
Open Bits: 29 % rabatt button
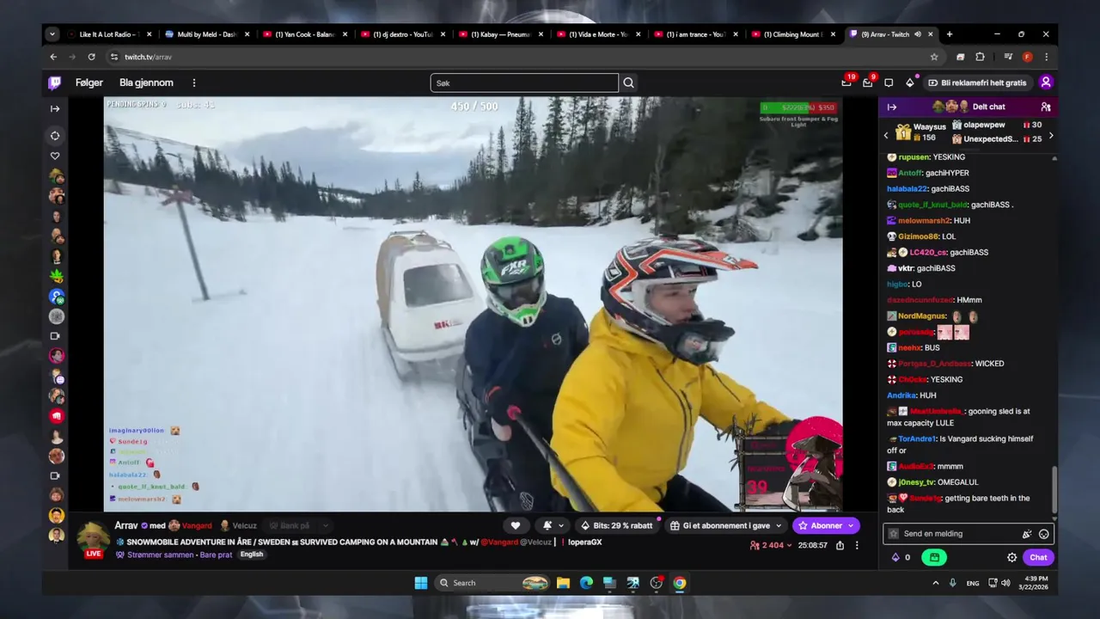pyautogui.click(x=617, y=525)
